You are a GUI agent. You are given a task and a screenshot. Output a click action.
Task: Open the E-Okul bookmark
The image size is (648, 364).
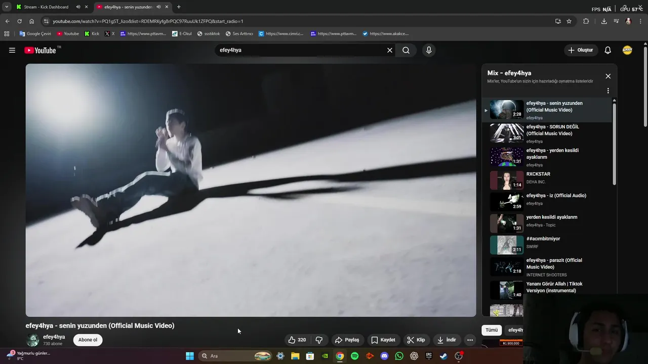click(x=182, y=34)
